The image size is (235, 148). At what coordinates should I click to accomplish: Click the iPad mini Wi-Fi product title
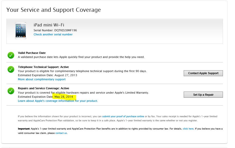click(49, 25)
